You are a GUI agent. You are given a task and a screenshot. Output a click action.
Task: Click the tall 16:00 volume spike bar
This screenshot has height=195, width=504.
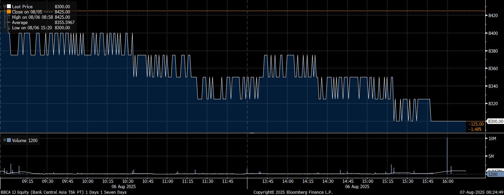(x=447, y=155)
